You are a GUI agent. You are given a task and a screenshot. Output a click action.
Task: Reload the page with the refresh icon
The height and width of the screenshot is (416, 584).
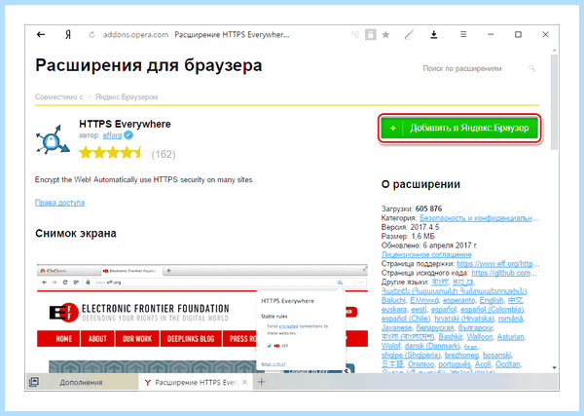[91, 35]
